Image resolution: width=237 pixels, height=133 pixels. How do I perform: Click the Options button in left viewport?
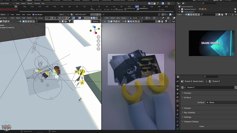pos(96,21)
